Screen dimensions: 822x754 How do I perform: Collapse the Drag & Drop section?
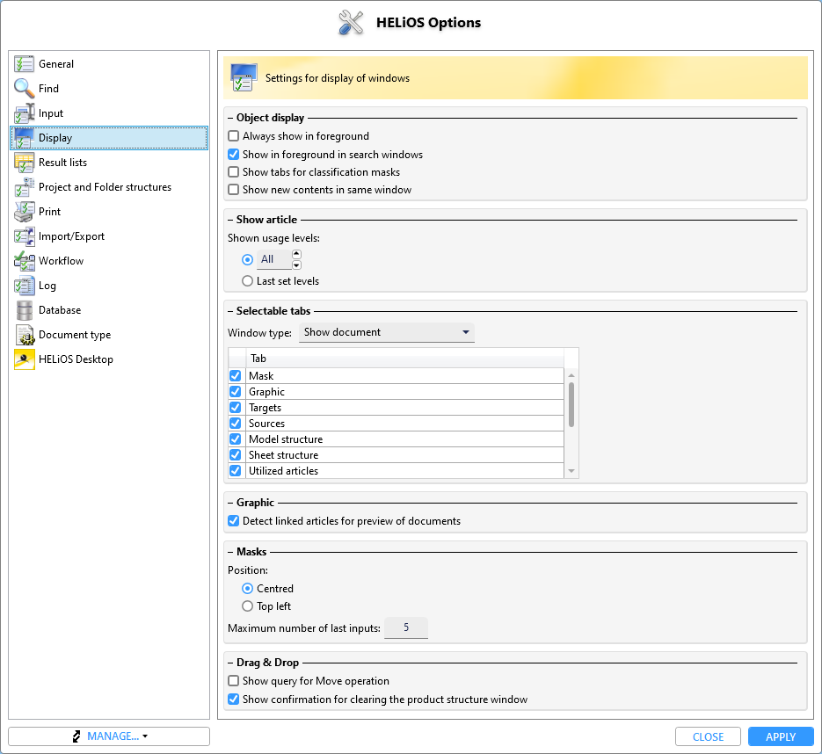[x=230, y=663]
